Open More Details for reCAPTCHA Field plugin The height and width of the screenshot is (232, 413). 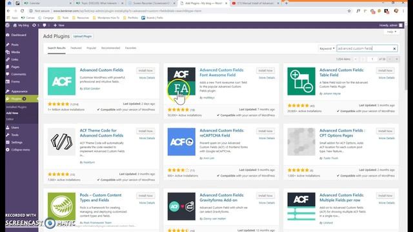tap(267, 139)
